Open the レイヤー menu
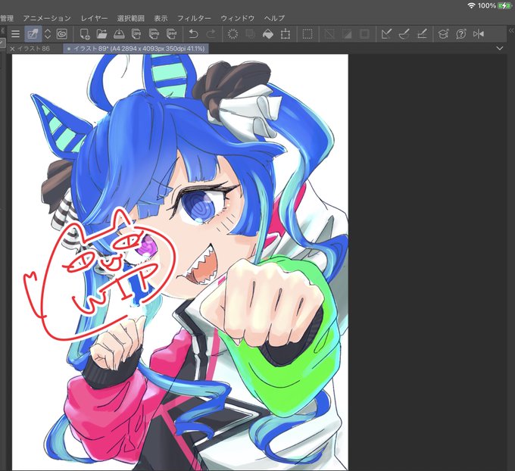This screenshot has height=471, width=515. [x=94, y=18]
